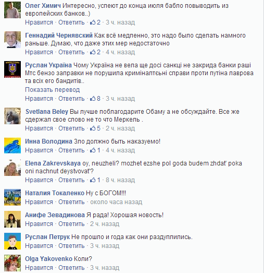Click the like count icon on Геннадий Чернявский's comment
Image resolution: width=264 pixels, height=273 pixels.
93,52
